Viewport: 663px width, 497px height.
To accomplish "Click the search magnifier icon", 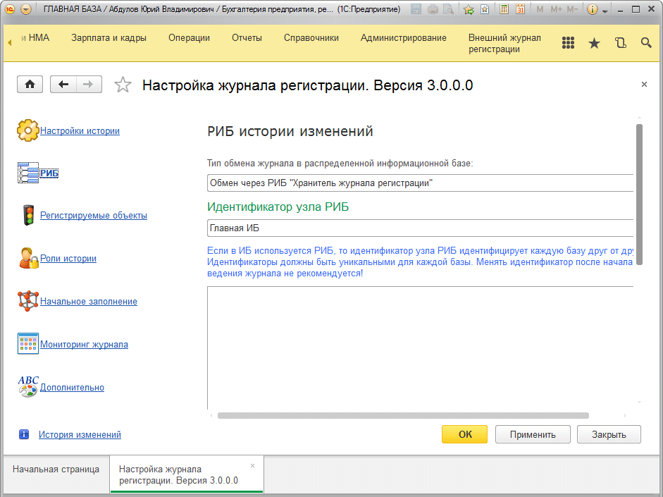I will tap(646, 43).
